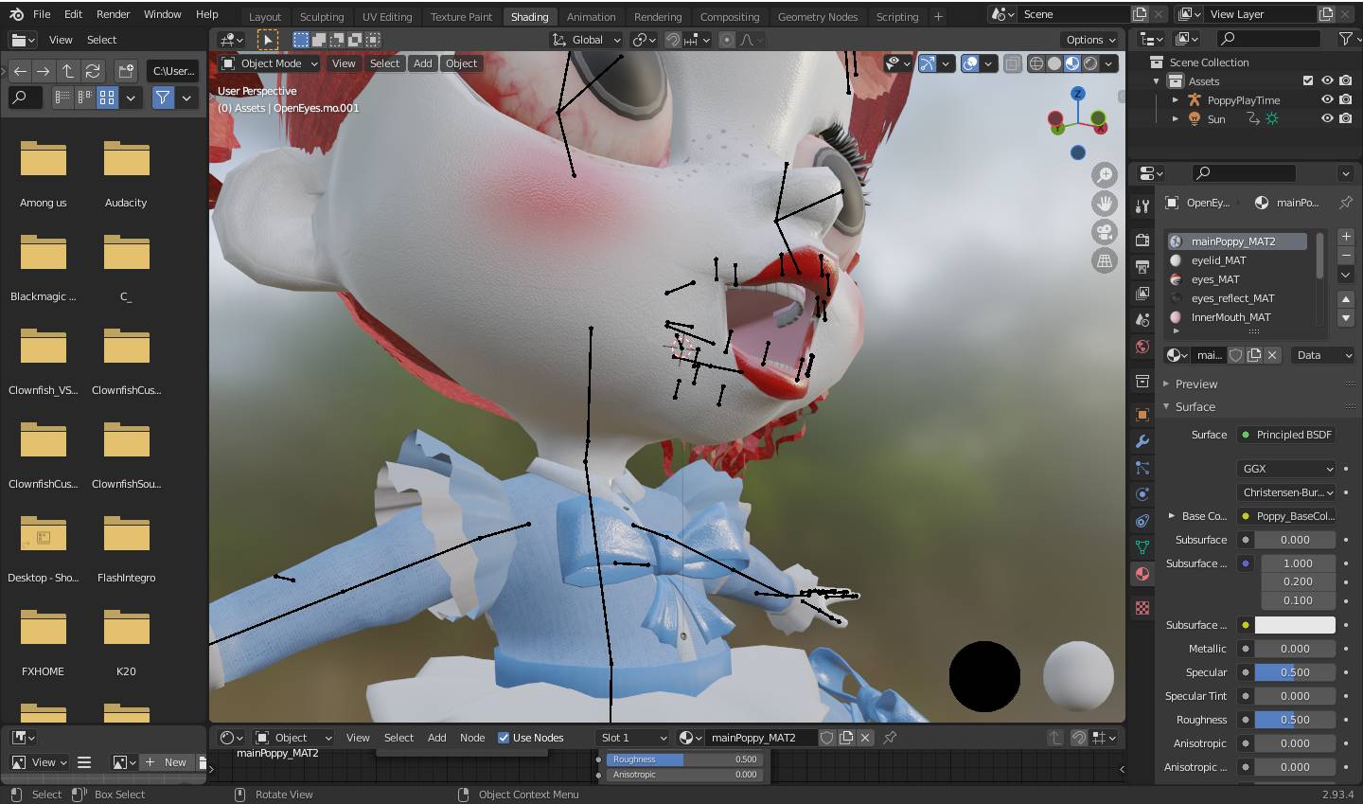Image resolution: width=1363 pixels, height=804 pixels.
Task: Open the Render properties tab
Action: click(x=1142, y=240)
